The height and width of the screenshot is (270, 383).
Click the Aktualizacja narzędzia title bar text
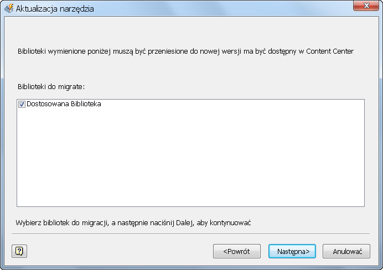55,9
